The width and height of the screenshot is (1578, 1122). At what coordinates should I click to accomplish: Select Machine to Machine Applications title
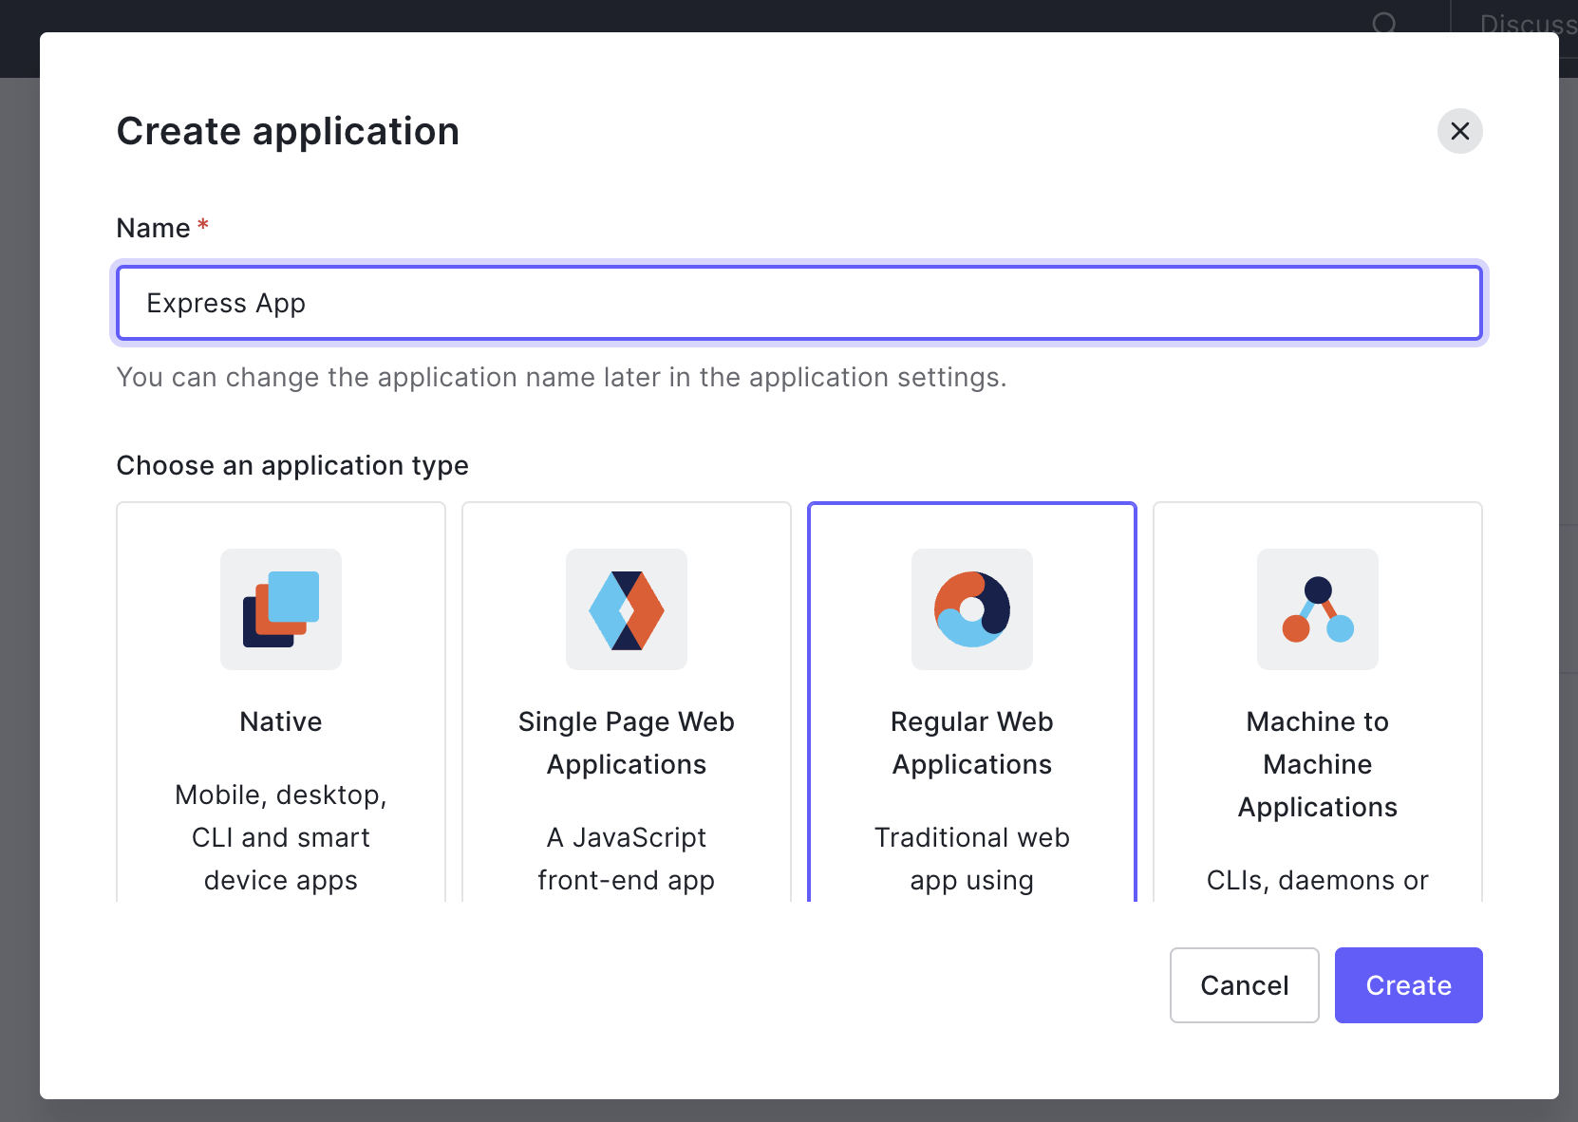click(x=1318, y=764)
